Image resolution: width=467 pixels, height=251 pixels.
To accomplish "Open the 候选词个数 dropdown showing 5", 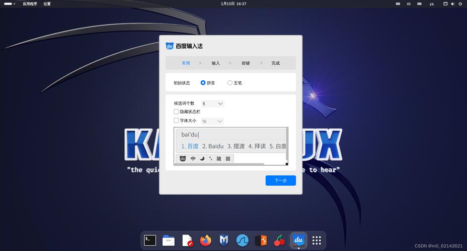I will click(212, 103).
